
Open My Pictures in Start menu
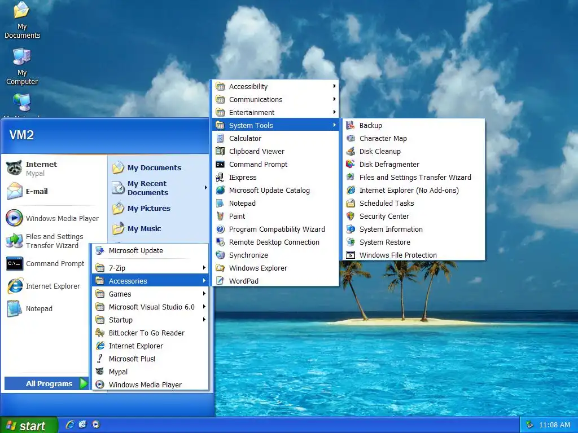159,209
